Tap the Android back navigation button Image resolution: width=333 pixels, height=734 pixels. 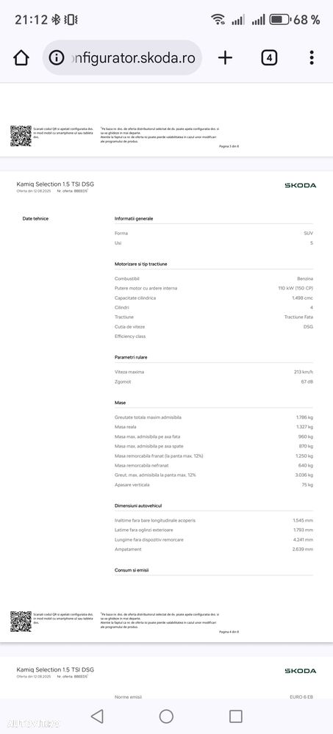[x=97, y=716]
